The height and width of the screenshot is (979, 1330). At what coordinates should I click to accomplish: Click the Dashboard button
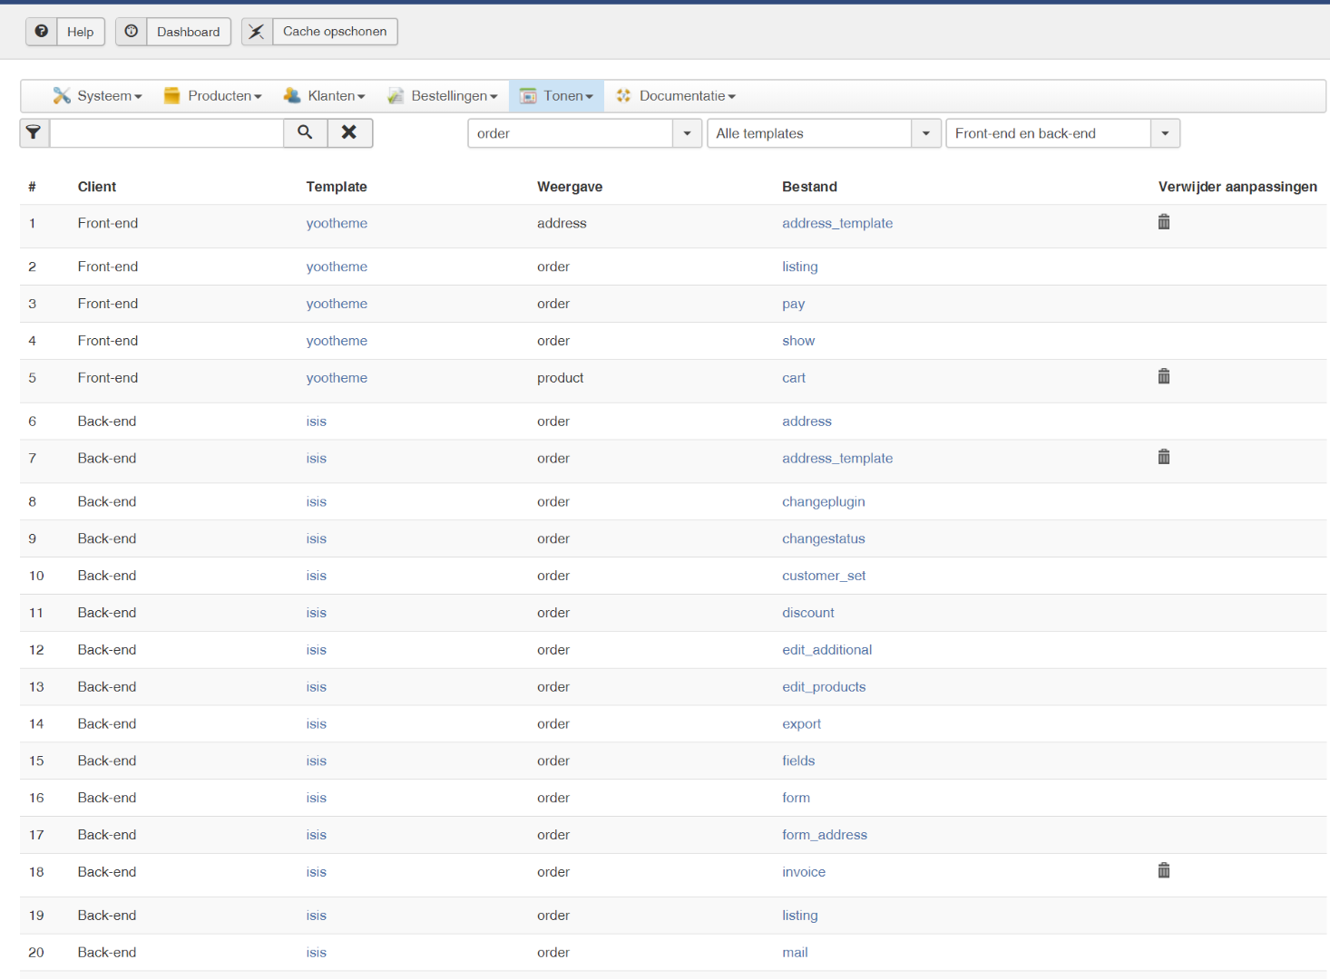[188, 32]
